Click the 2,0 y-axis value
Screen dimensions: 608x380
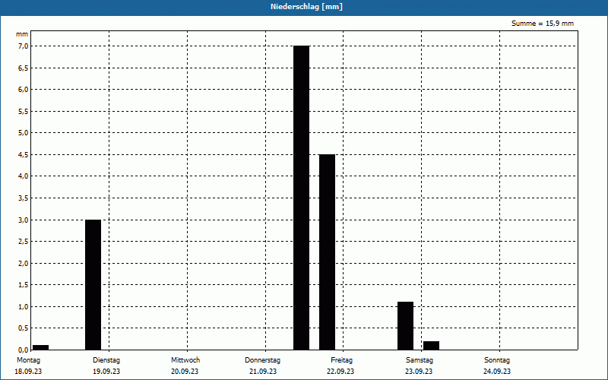[x=24, y=263]
